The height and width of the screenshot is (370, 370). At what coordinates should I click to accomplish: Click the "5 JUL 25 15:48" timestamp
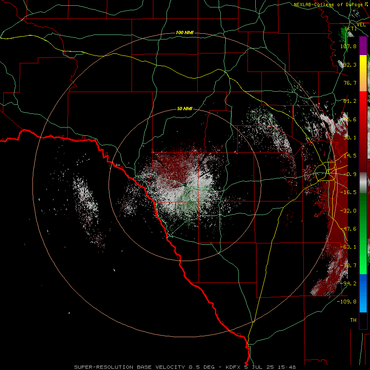pos(270,367)
